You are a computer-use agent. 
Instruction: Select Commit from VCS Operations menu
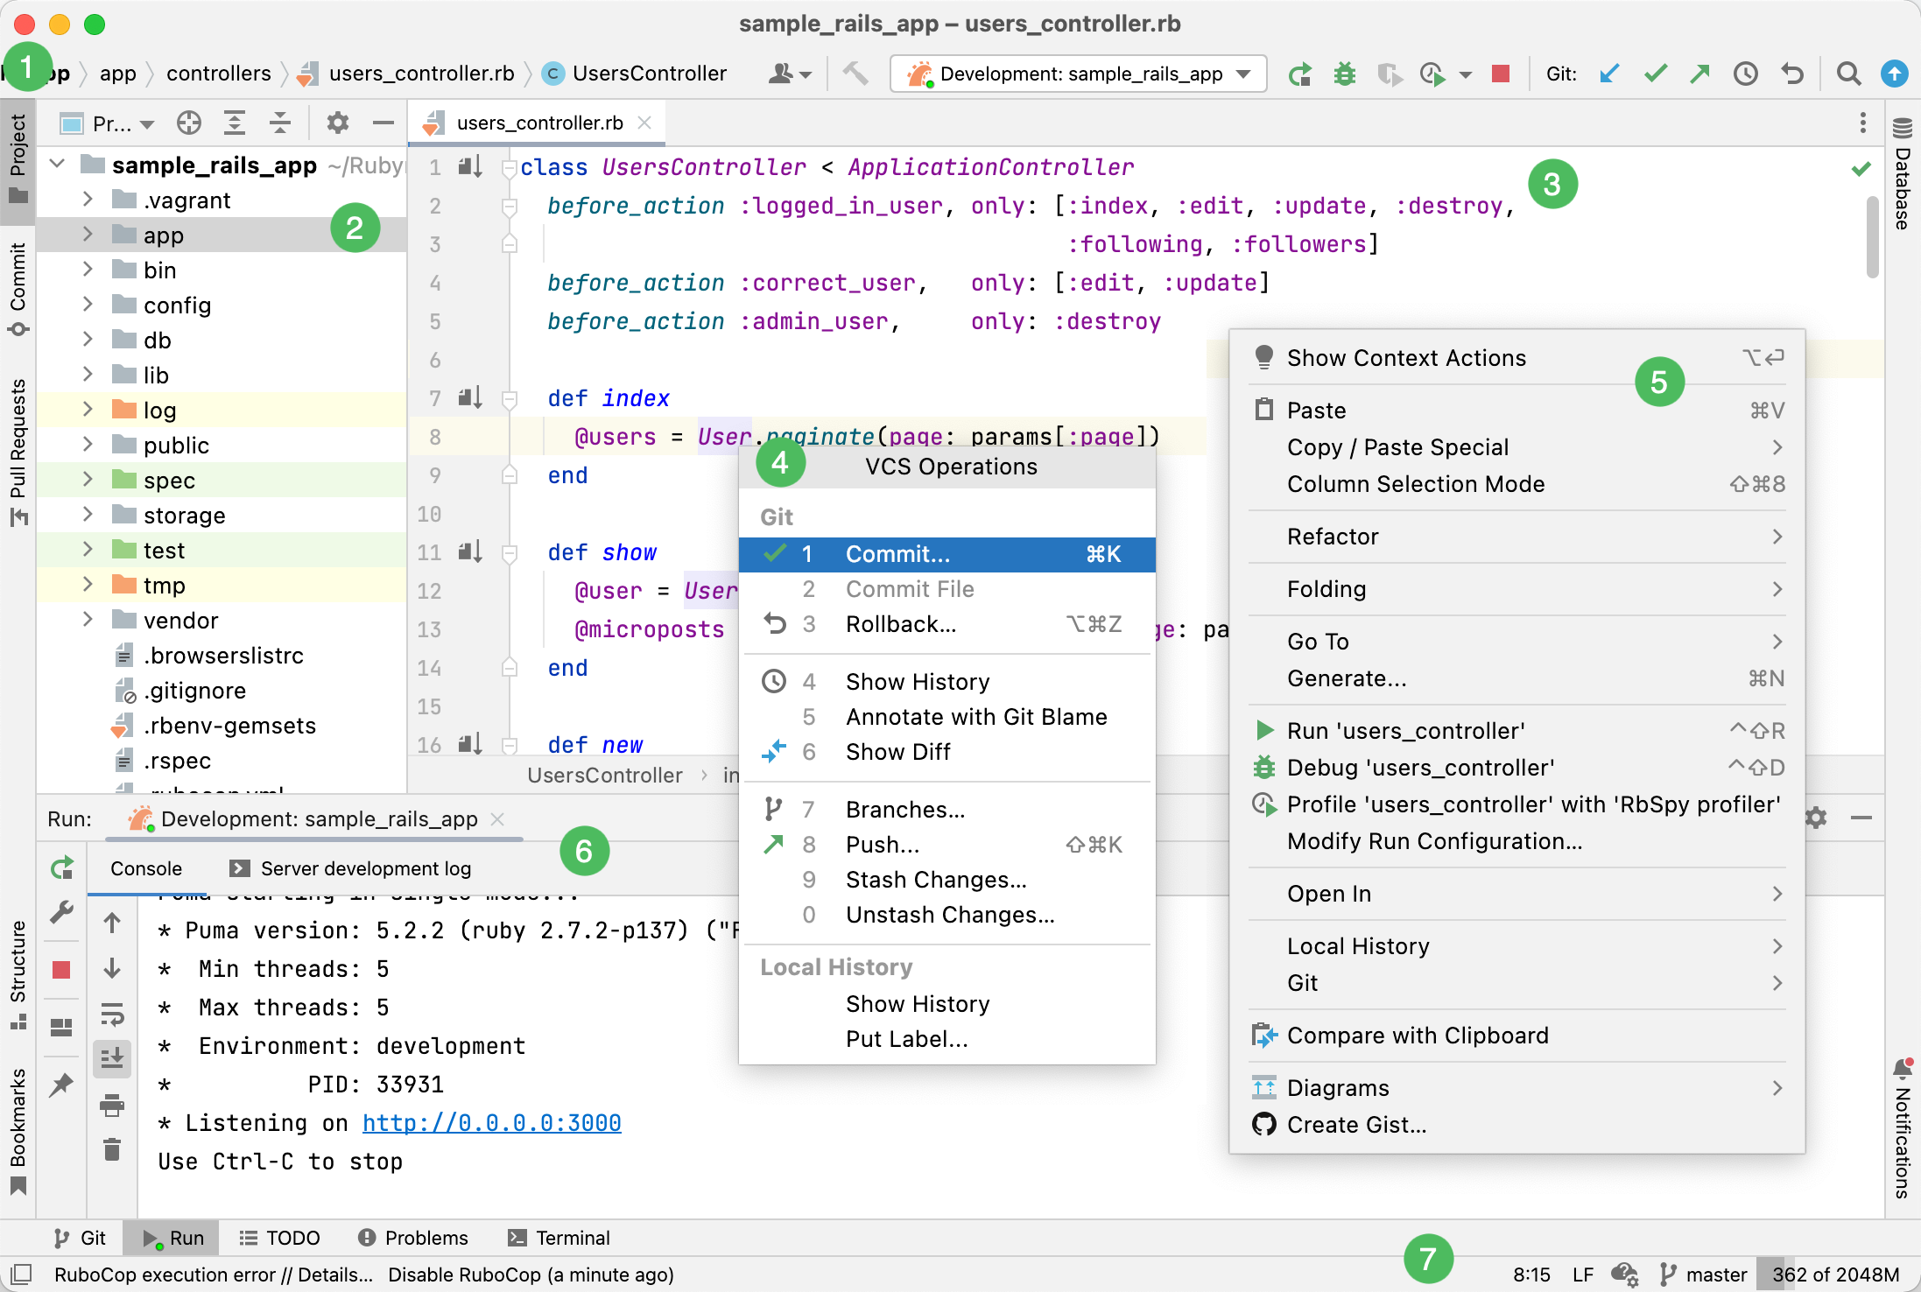coord(896,554)
